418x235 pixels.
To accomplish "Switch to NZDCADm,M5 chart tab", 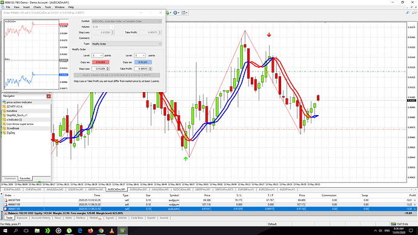I will coord(182,190).
